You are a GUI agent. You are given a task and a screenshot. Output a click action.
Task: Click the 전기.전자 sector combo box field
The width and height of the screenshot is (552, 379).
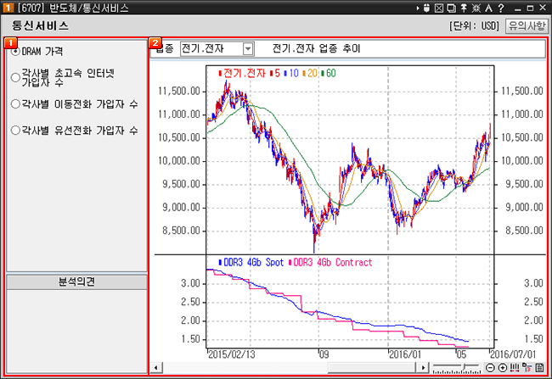(x=217, y=49)
